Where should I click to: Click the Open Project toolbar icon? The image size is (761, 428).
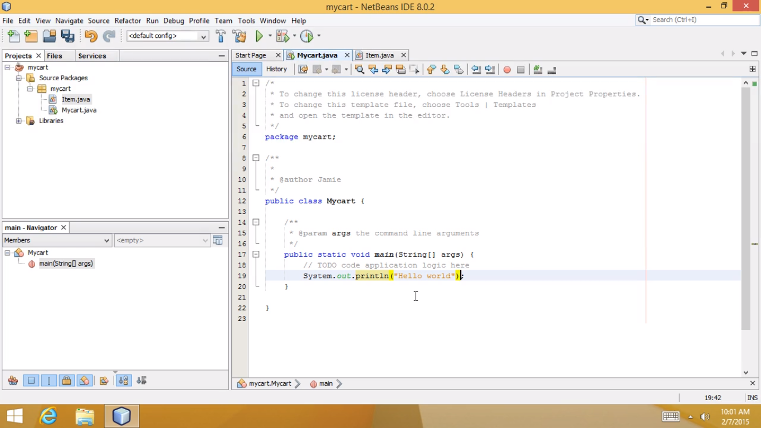pos(50,36)
